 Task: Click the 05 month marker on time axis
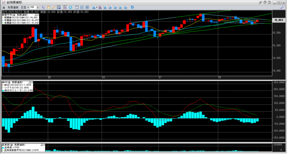[49, 77]
